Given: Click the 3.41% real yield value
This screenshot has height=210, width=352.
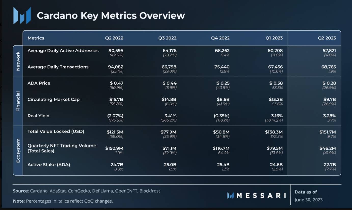Looking at the screenshot, I should (x=170, y=116).
